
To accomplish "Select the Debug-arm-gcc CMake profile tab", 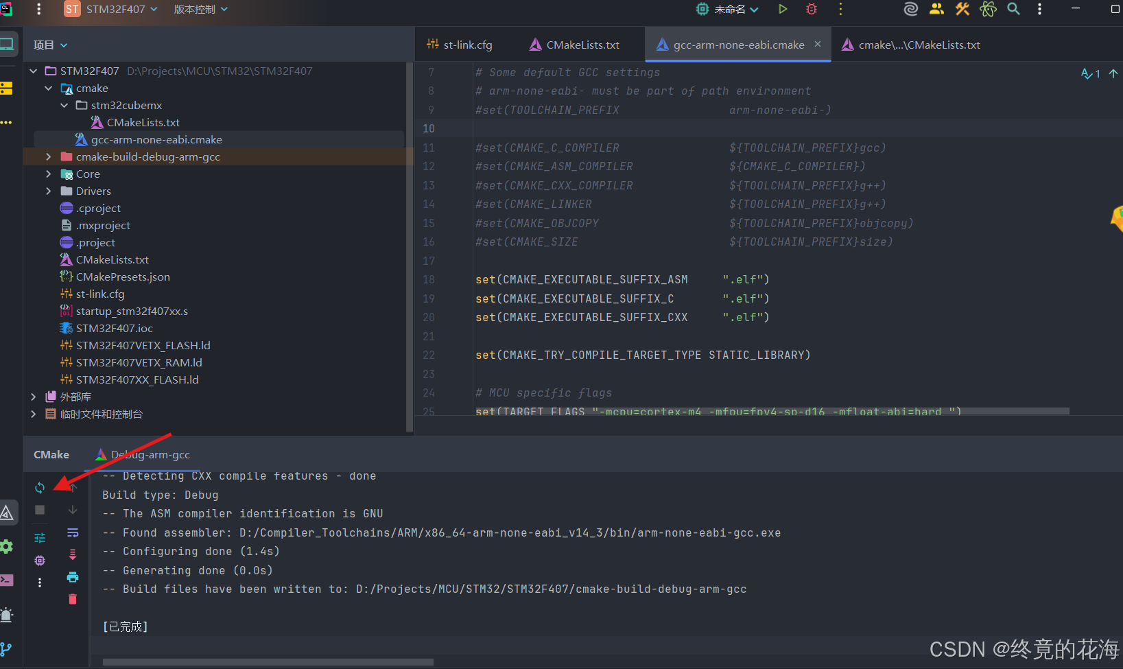I will coord(143,454).
